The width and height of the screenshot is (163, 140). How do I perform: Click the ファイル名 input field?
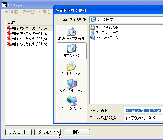point(143,110)
